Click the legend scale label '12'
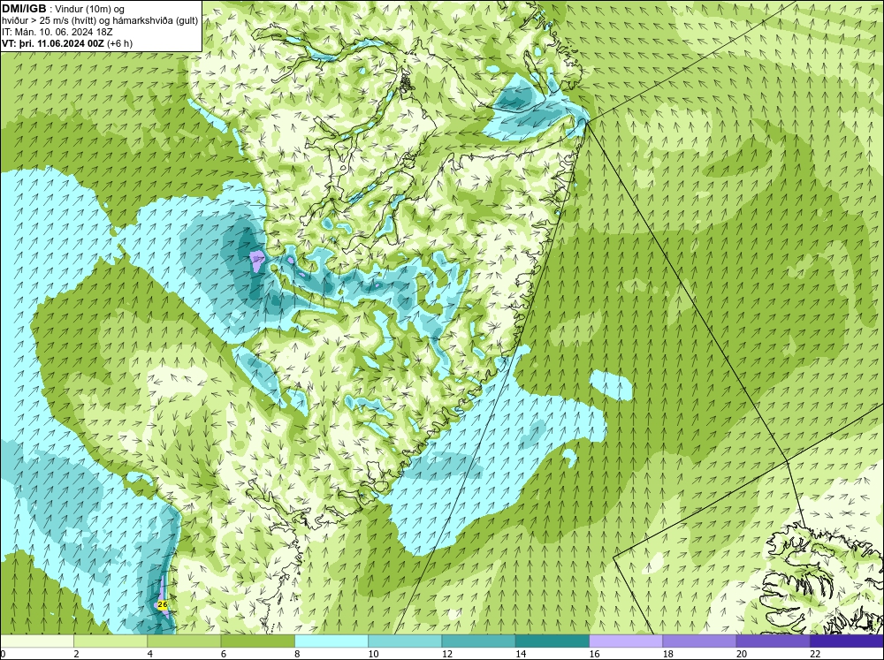Viewport: 884px width, 660px height. point(447,654)
